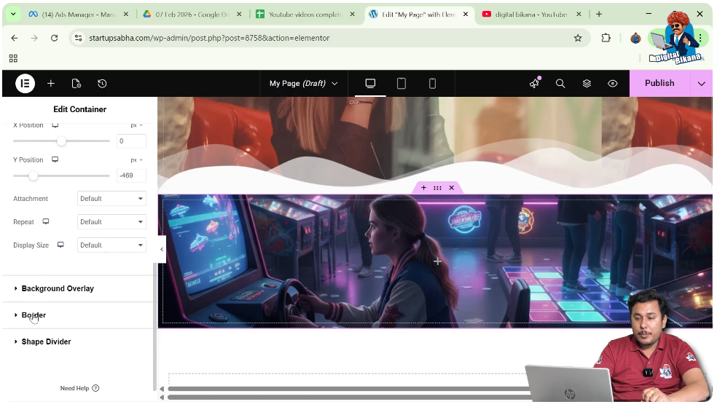
Task: Open the Attachment dropdown
Action: coord(111,199)
